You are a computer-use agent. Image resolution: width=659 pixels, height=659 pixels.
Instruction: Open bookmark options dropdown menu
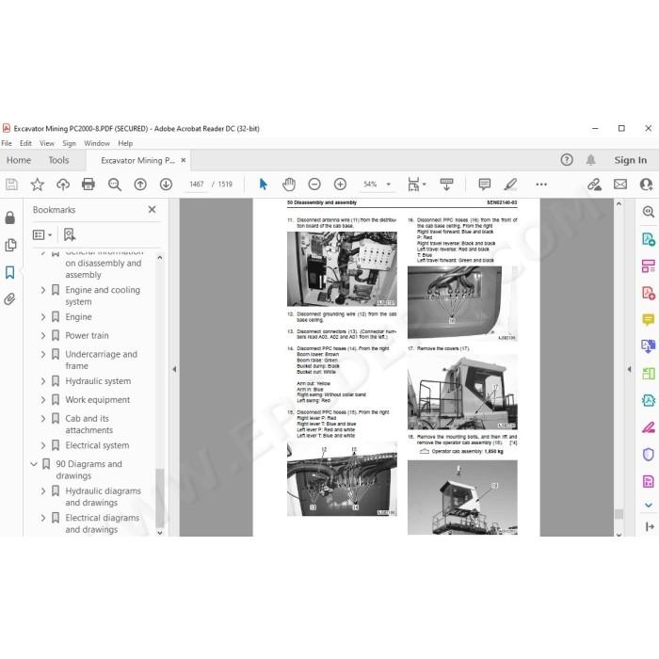click(x=42, y=234)
